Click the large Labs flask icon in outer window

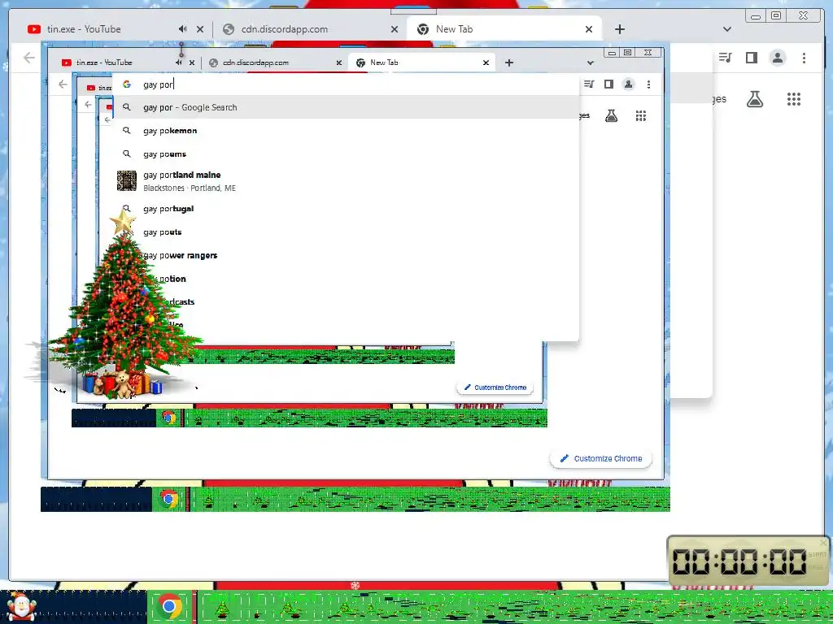tap(755, 98)
